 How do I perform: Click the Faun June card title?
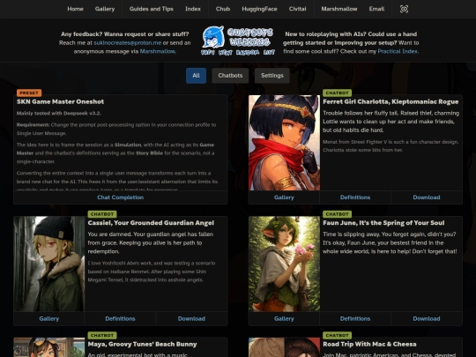point(383,223)
